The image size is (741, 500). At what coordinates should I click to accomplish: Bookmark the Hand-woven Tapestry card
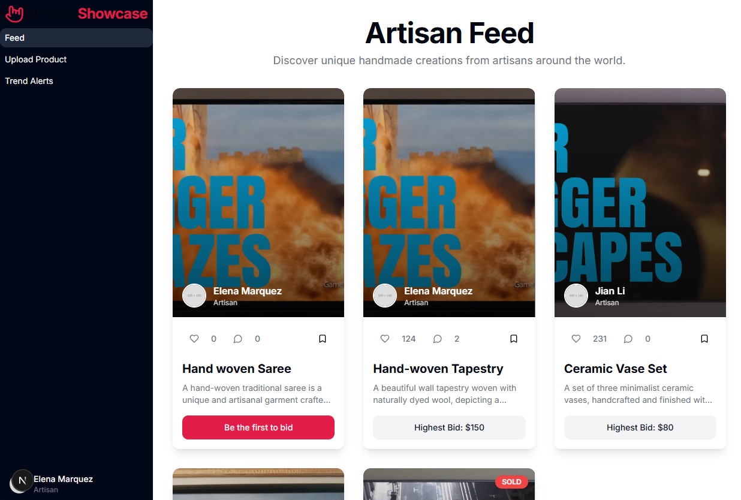[x=514, y=339]
